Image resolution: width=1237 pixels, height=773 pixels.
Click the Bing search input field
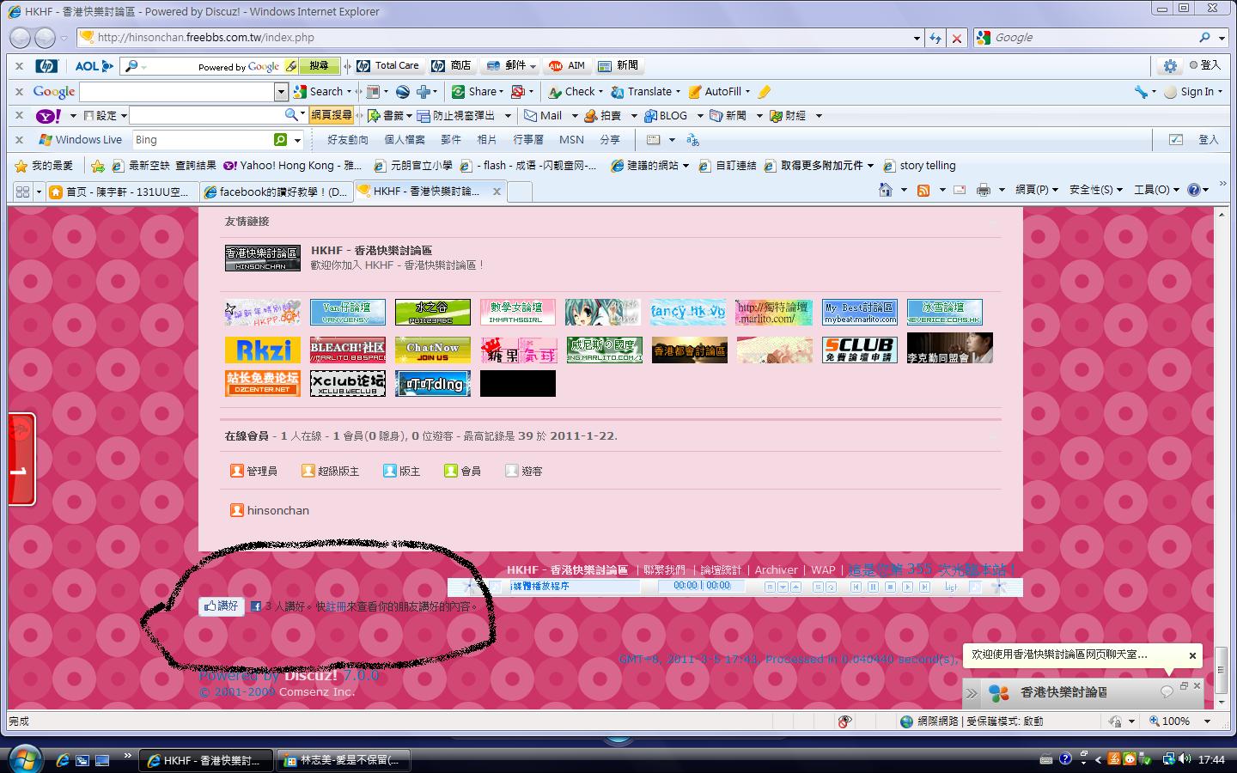point(202,140)
